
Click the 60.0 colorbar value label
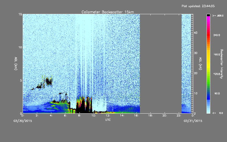217,94
